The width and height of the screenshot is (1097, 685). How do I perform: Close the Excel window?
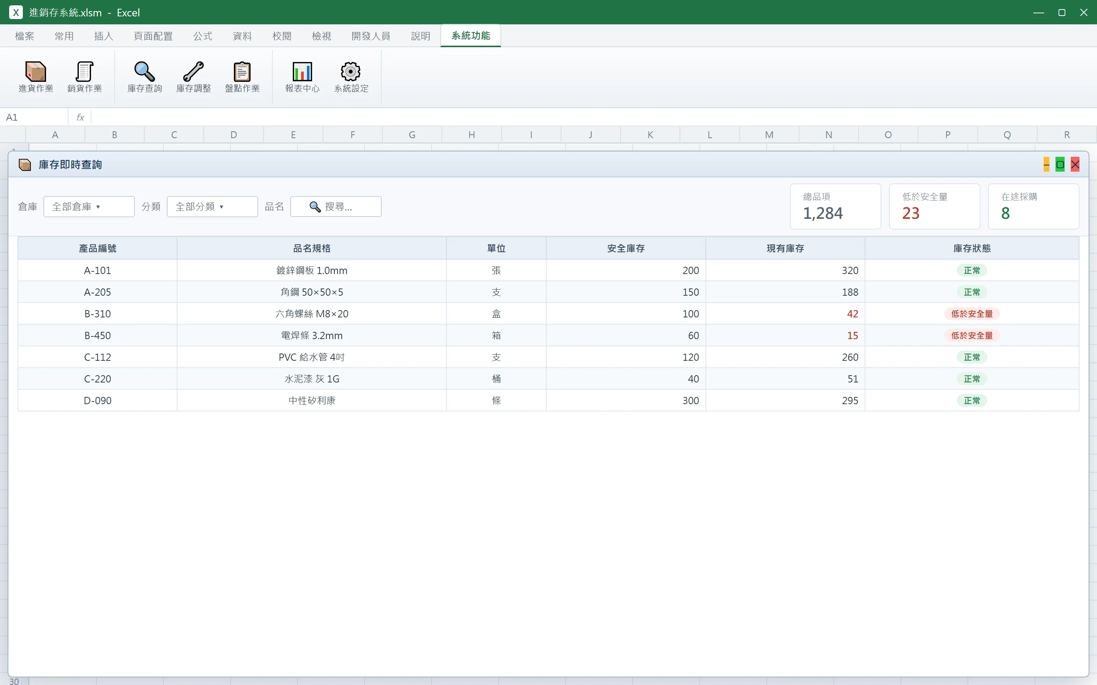click(1084, 12)
